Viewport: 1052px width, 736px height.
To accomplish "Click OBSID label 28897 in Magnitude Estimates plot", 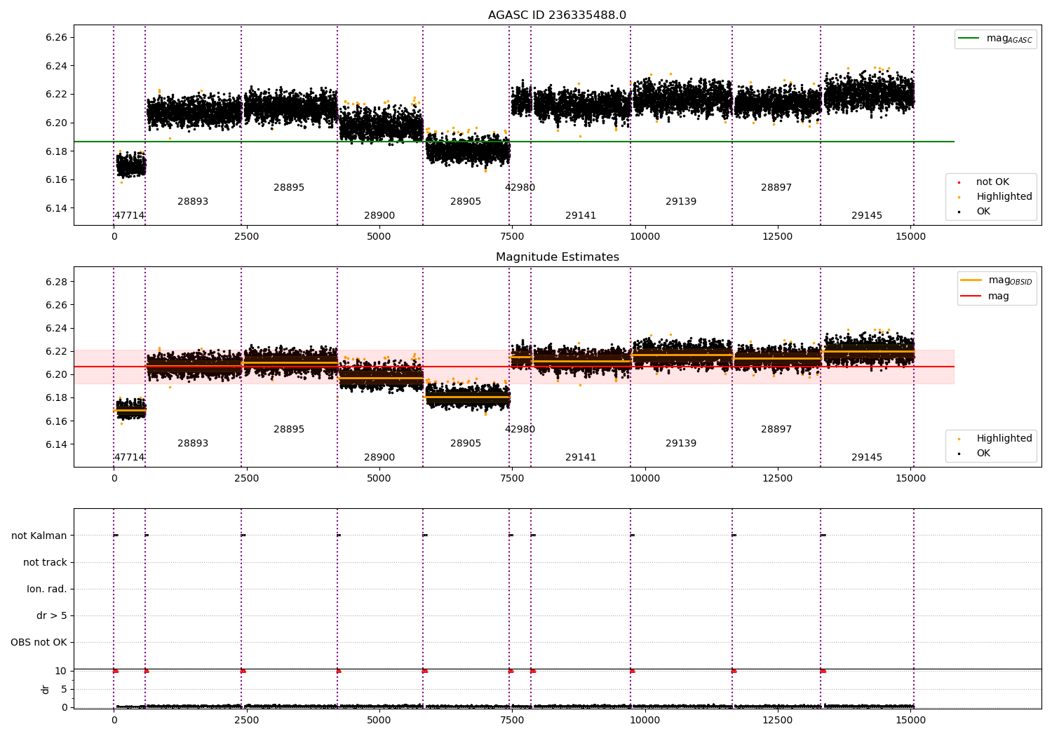I will (x=776, y=430).
